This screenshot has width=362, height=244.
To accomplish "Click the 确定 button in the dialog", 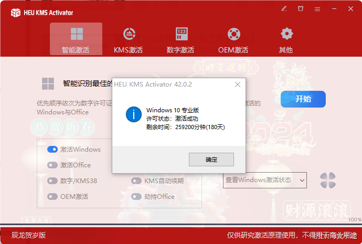I will coord(211,160).
